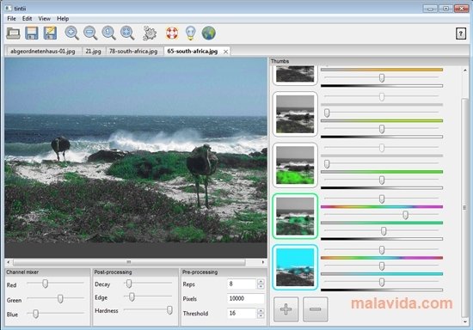The height and width of the screenshot is (330, 473).
Task: Open the File menu
Action: tap(11, 19)
